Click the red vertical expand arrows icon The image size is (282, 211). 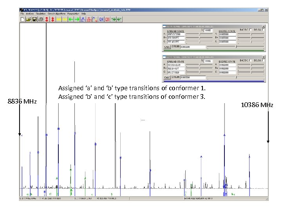pyautogui.click(x=47, y=20)
